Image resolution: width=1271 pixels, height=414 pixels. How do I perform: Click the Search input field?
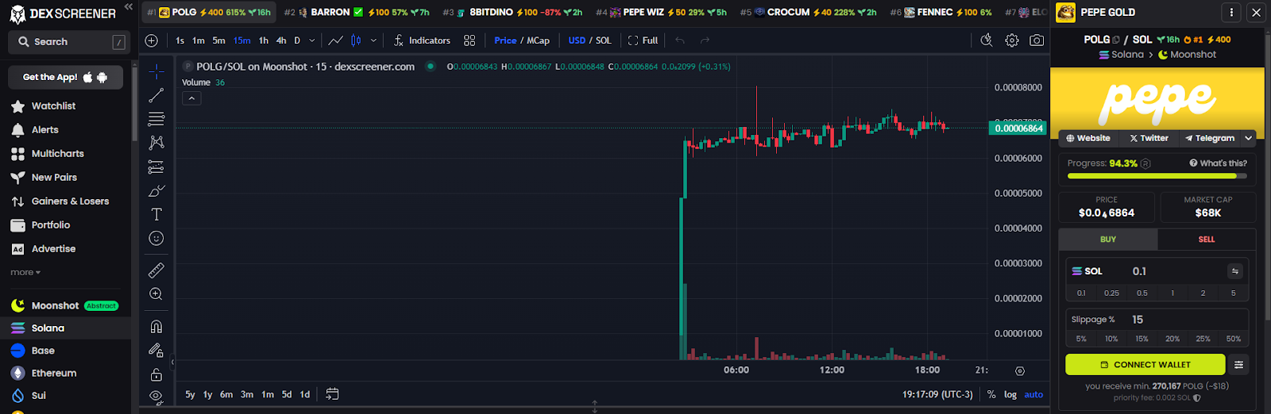tap(69, 42)
